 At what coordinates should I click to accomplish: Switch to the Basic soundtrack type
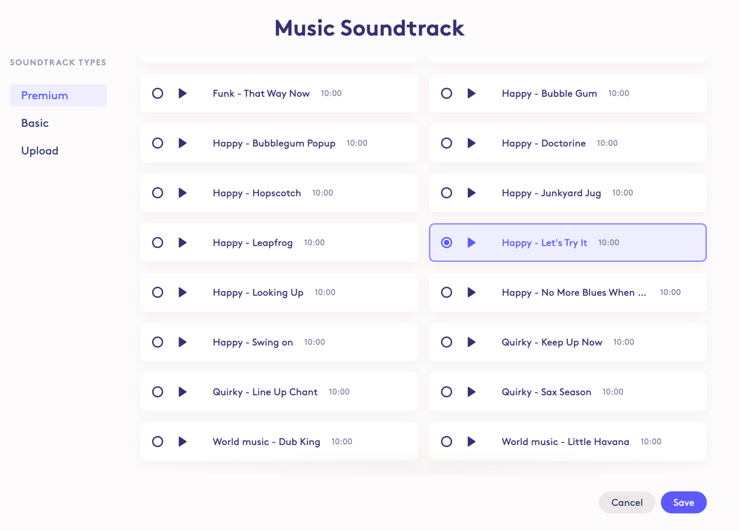pyautogui.click(x=35, y=123)
